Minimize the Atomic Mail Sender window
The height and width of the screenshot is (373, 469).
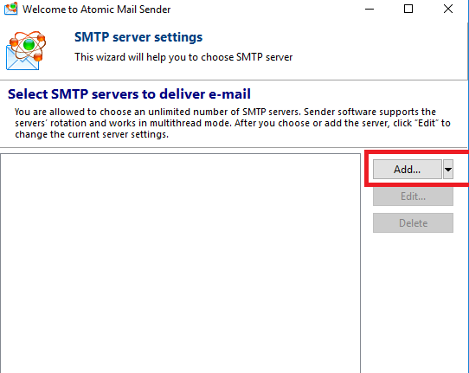click(369, 9)
